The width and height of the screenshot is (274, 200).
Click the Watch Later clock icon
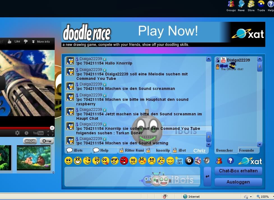coord(26,133)
